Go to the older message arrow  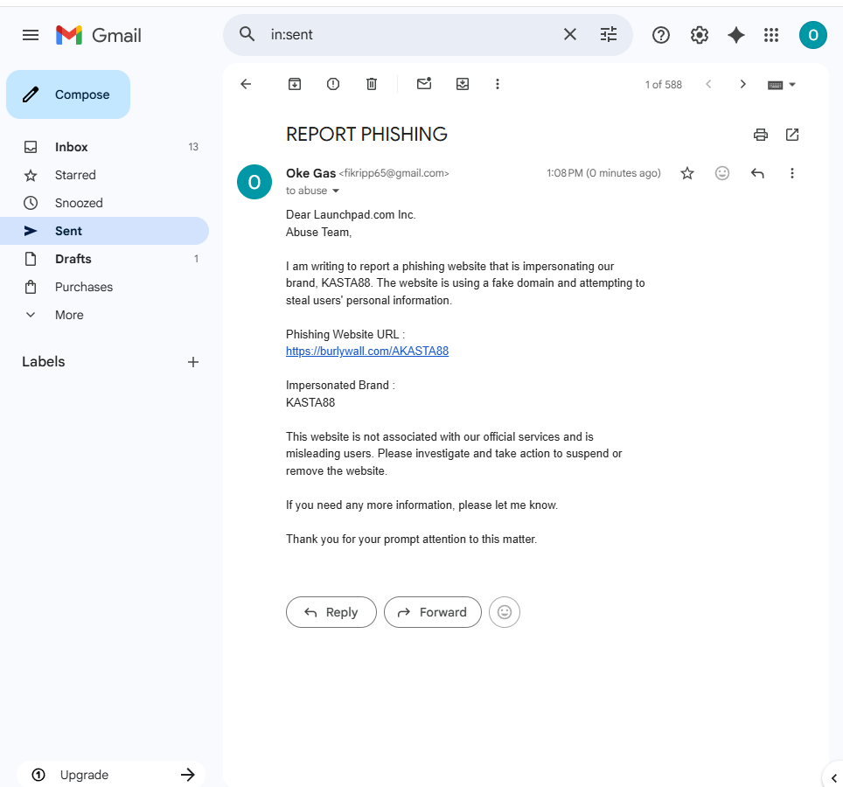pyautogui.click(x=743, y=85)
